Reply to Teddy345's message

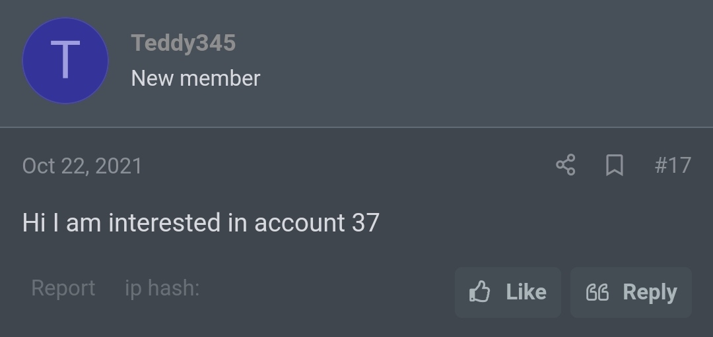631,292
